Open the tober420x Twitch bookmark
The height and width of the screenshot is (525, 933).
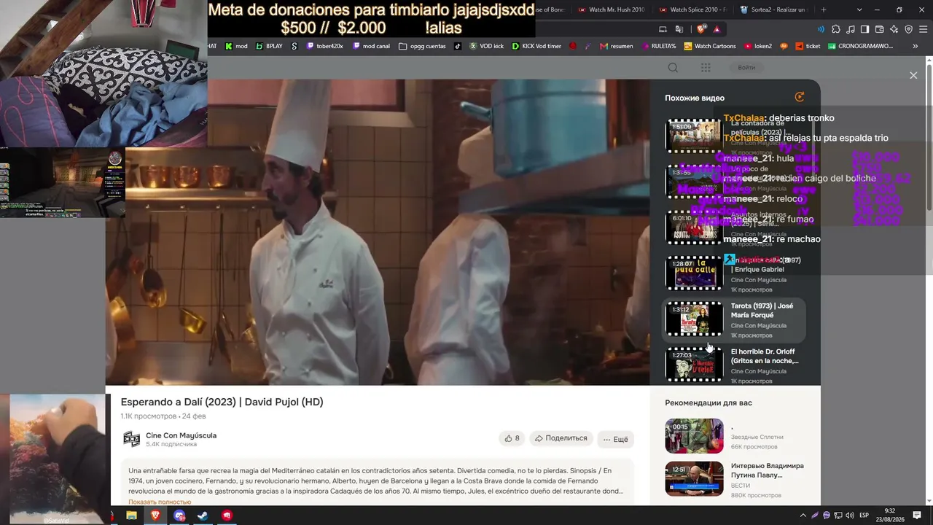click(324, 46)
